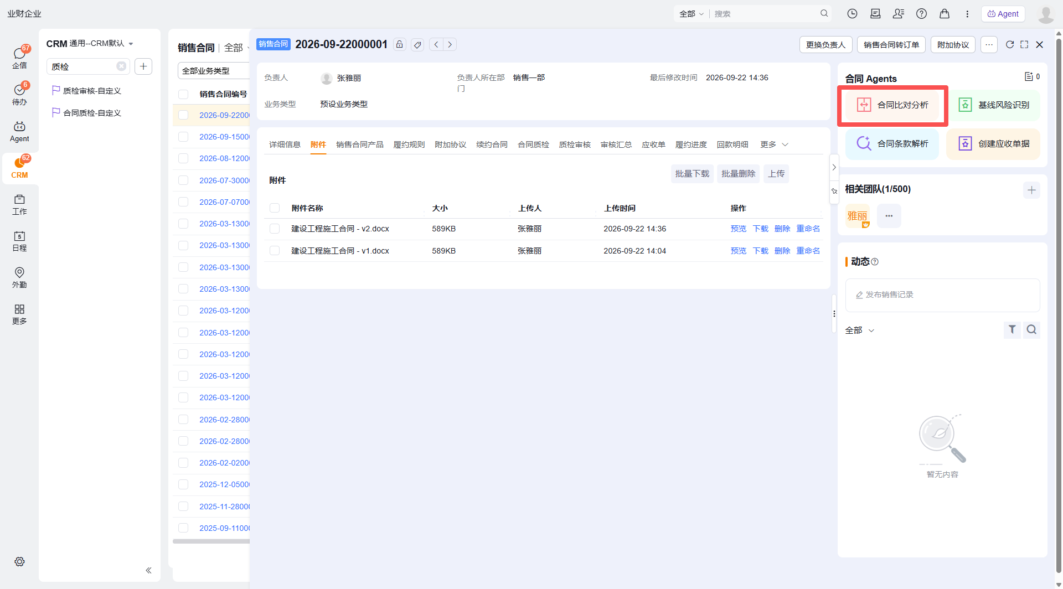This screenshot has height=589, width=1063.
Task: Clear the 质检 search field
Action: [121, 66]
